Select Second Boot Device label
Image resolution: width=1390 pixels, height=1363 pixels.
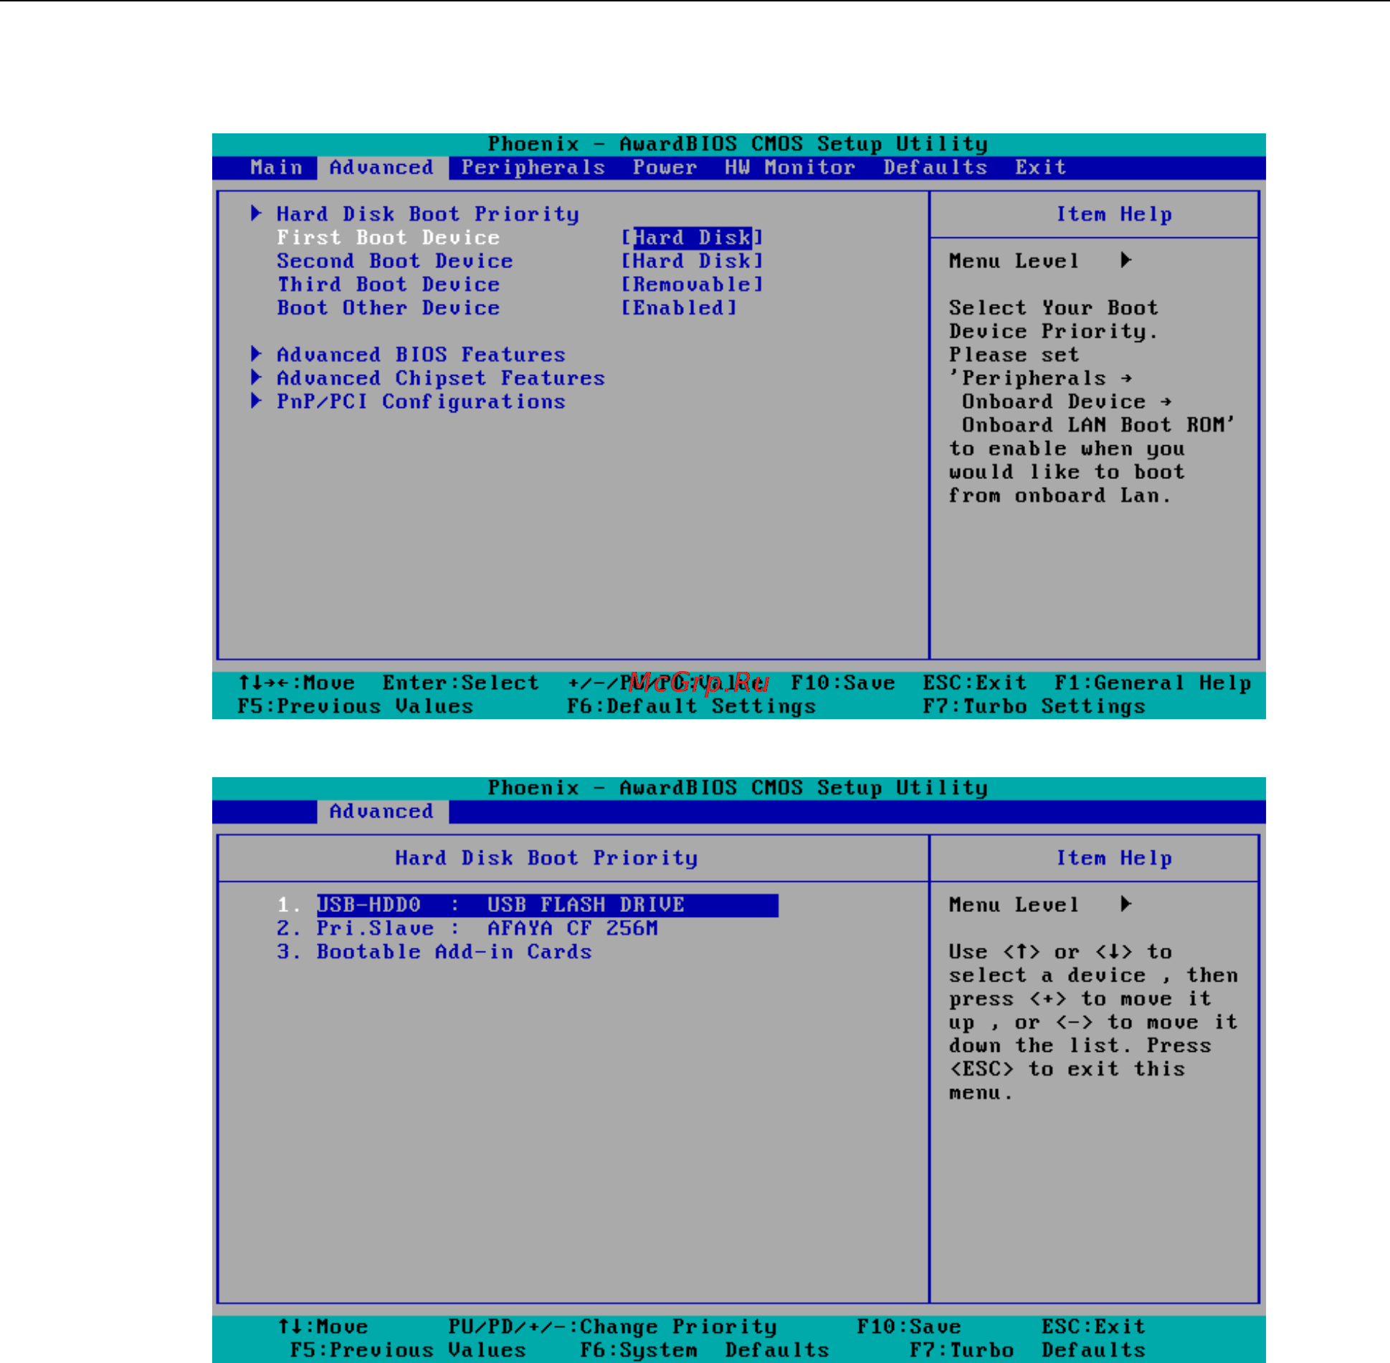(394, 262)
